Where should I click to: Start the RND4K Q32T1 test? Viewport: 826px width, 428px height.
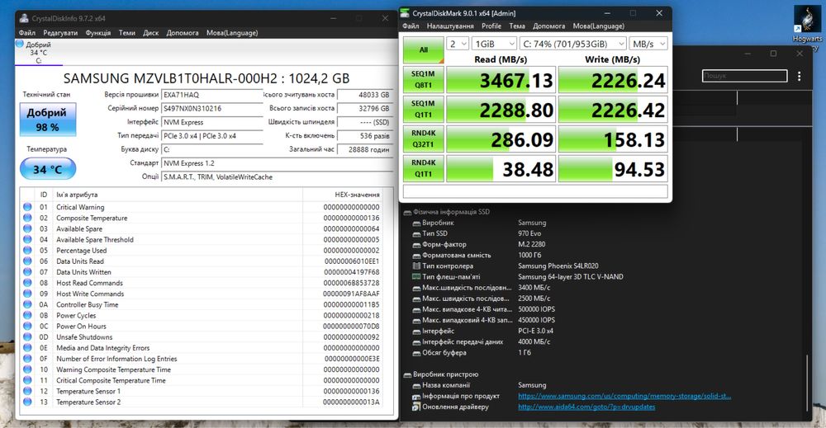tap(424, 139)
